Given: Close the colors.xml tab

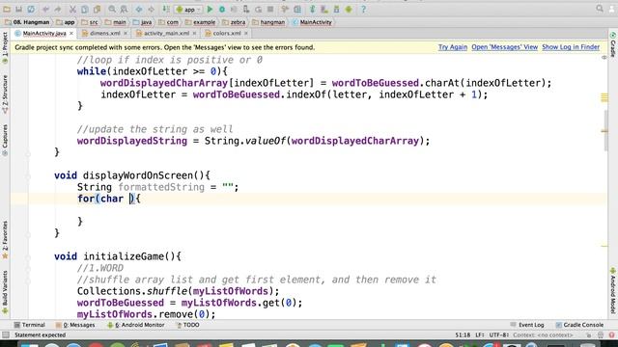Looking at the screenshot, I should (246, 34).
